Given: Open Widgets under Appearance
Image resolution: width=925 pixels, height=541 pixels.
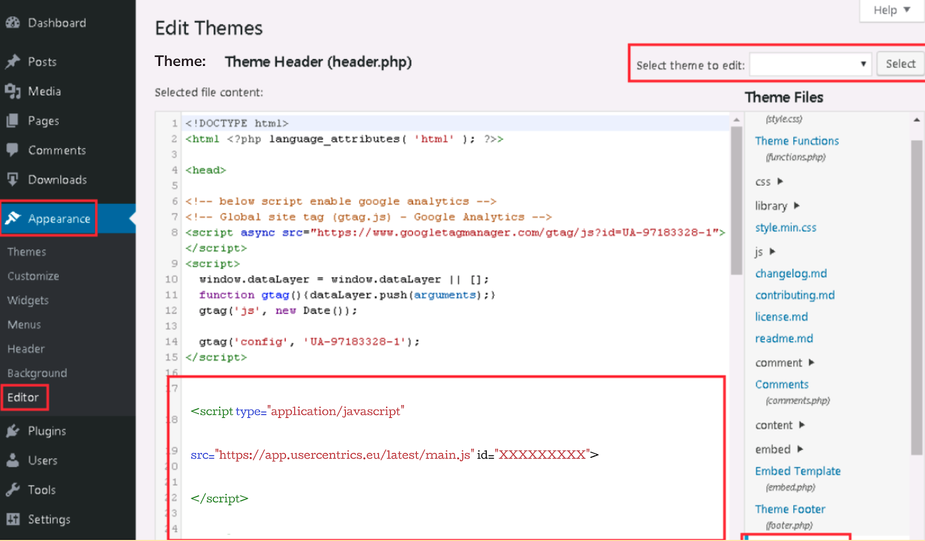Looking at the screenshot, I should click(x=28, y=300).
